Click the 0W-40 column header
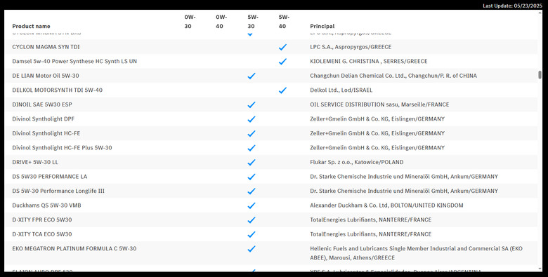Image resolution: width=548 pixels, height=277 pixels. point(221,22)
